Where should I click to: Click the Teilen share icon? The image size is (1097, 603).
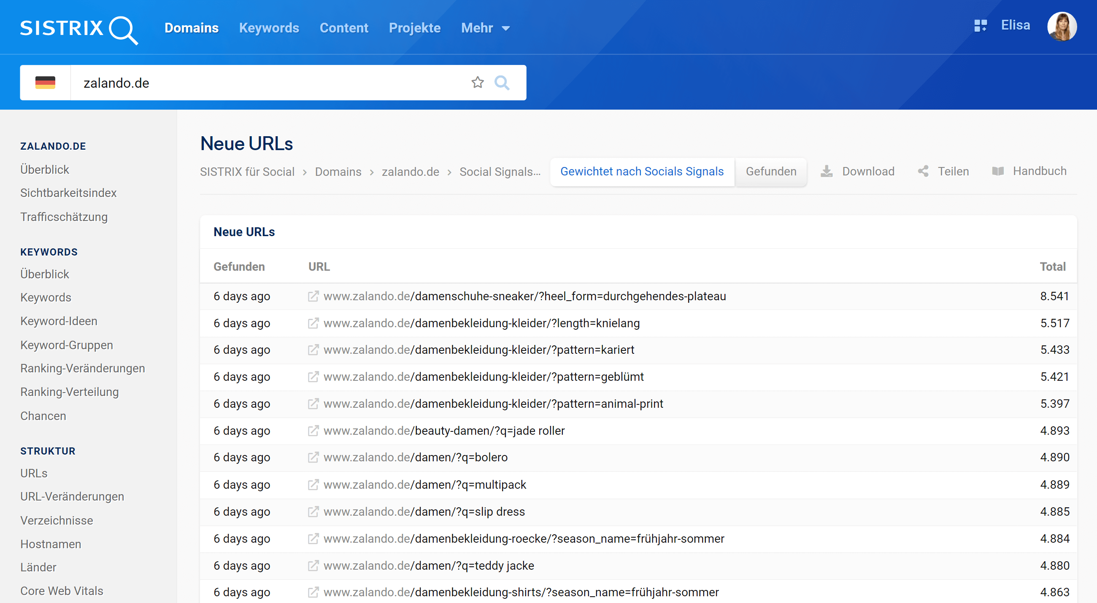click(923, 171)
